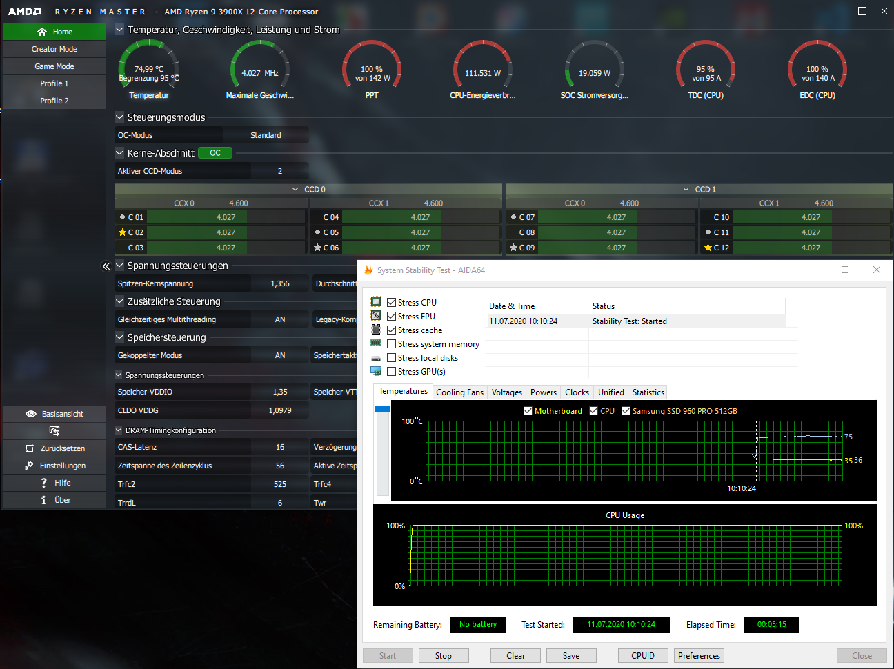Click the gold star on core C 02
Screen dimensions: 894x669
tap(122, 232)
